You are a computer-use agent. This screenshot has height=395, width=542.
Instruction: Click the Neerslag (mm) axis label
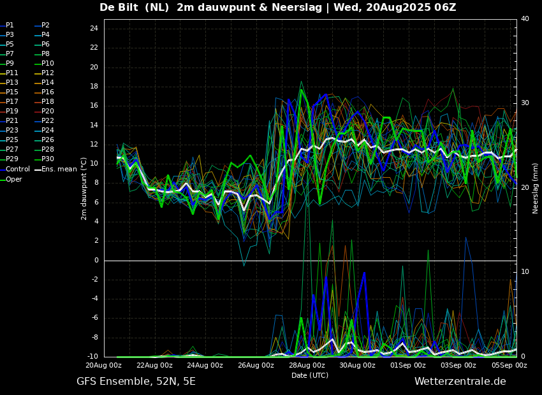pos(535,189)
